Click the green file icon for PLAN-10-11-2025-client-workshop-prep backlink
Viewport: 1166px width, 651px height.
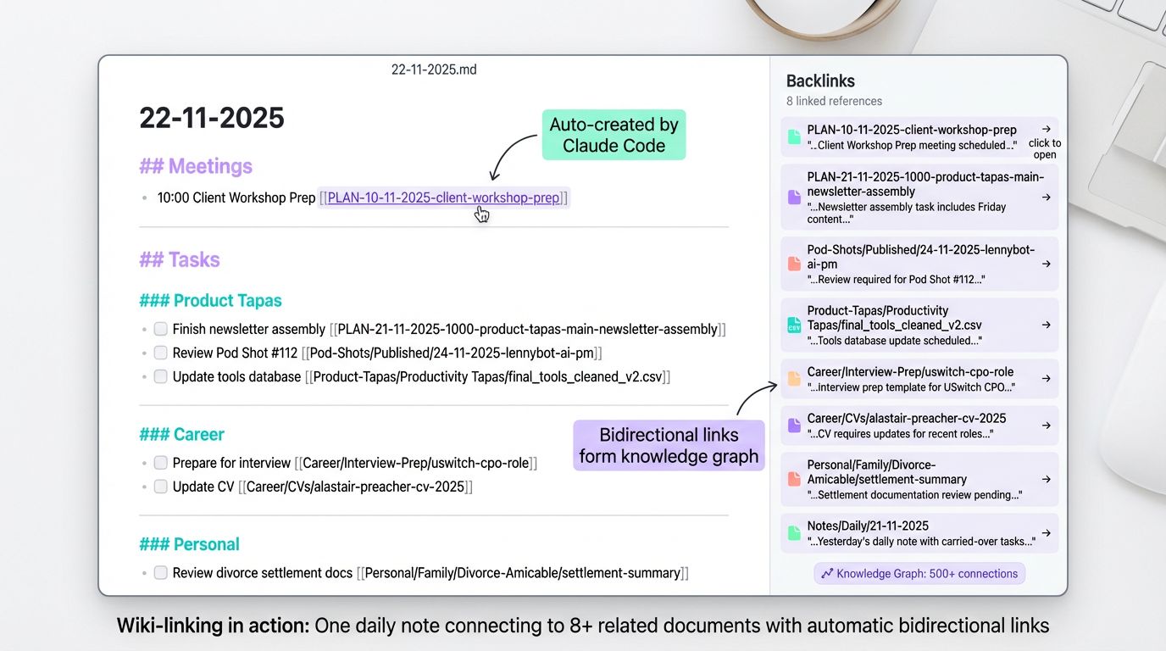coord(794,137)
